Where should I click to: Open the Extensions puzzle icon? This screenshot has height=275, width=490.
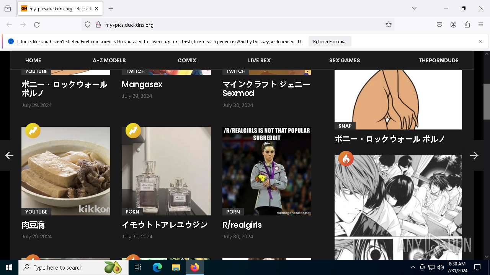click(x=467, y=25)
